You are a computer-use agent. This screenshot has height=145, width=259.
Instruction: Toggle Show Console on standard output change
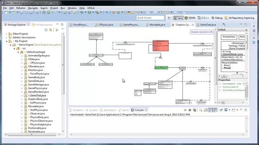210,110
